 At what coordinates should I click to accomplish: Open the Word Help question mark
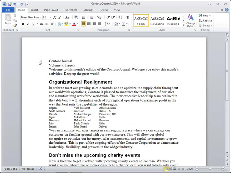tap(227, 10)
